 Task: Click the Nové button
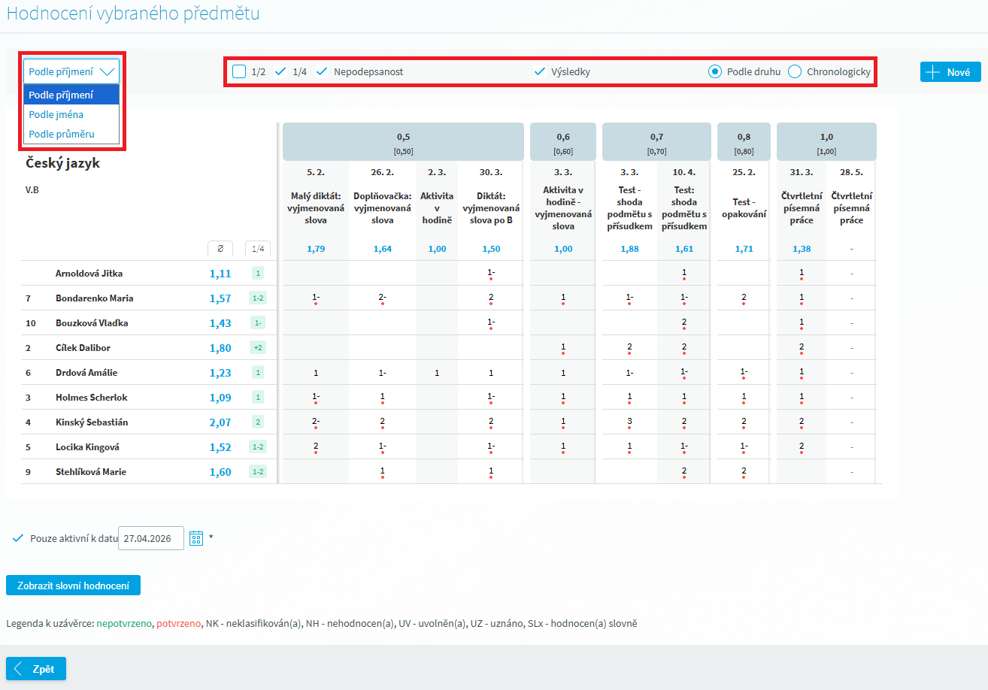click(x=950, y=72)
